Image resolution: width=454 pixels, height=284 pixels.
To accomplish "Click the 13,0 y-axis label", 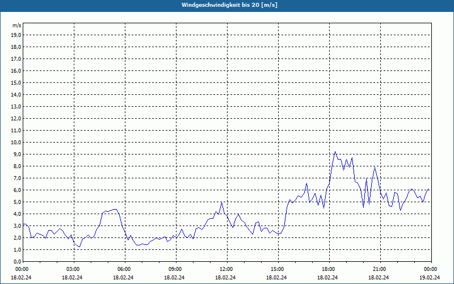I will pos(16,107).
